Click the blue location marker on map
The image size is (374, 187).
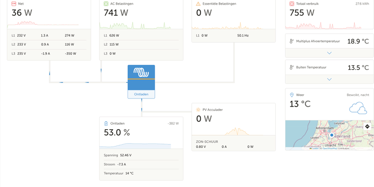coord(331,135)
